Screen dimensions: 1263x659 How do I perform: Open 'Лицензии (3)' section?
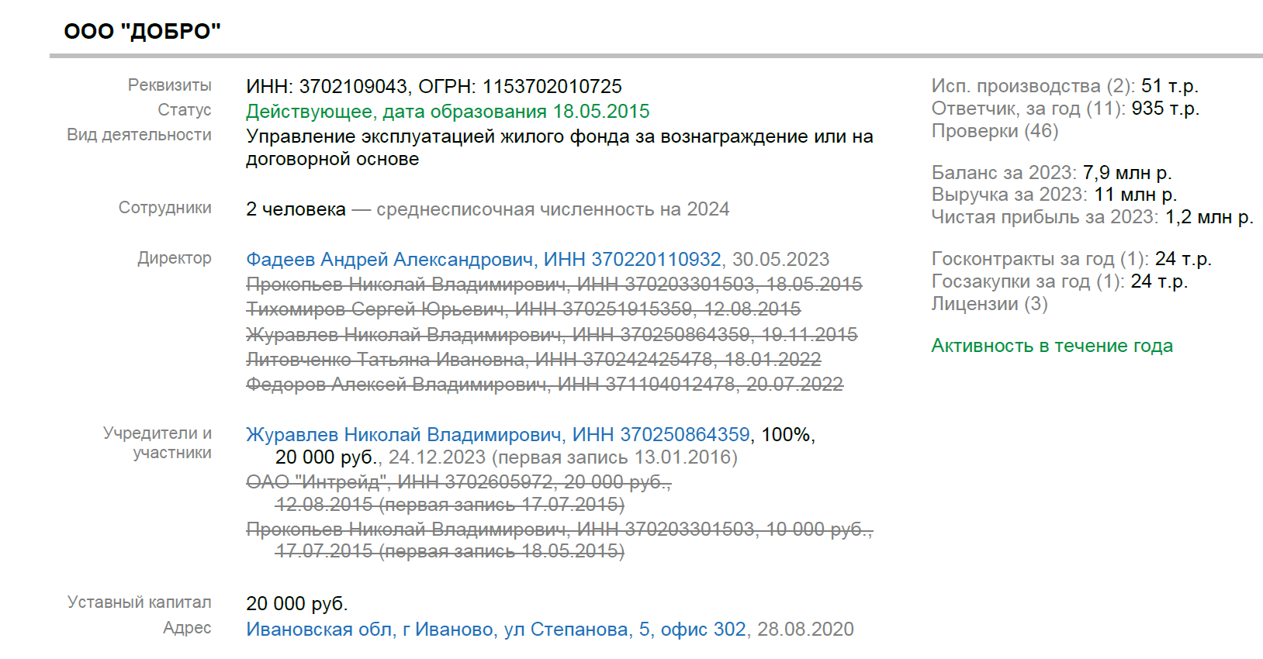[989, 304]
